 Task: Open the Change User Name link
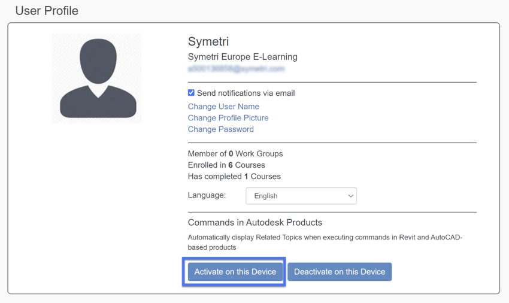tap(223, 107)
